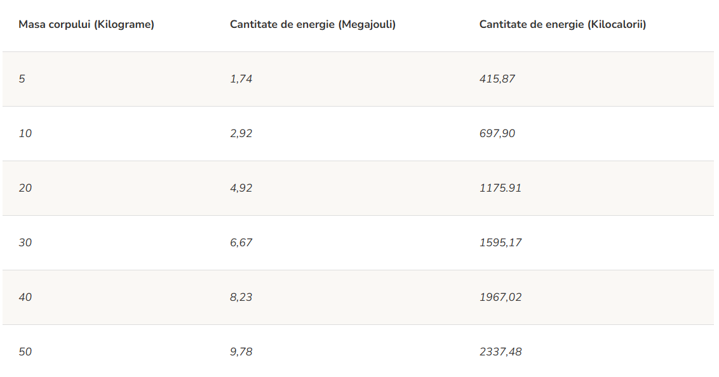Select the 415,87 kilocalories value
This screenshot has height=377, width=719.
tap(497, 79)
